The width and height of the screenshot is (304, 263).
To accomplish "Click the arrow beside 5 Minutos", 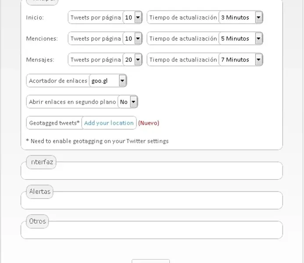I will pos(258,39).
